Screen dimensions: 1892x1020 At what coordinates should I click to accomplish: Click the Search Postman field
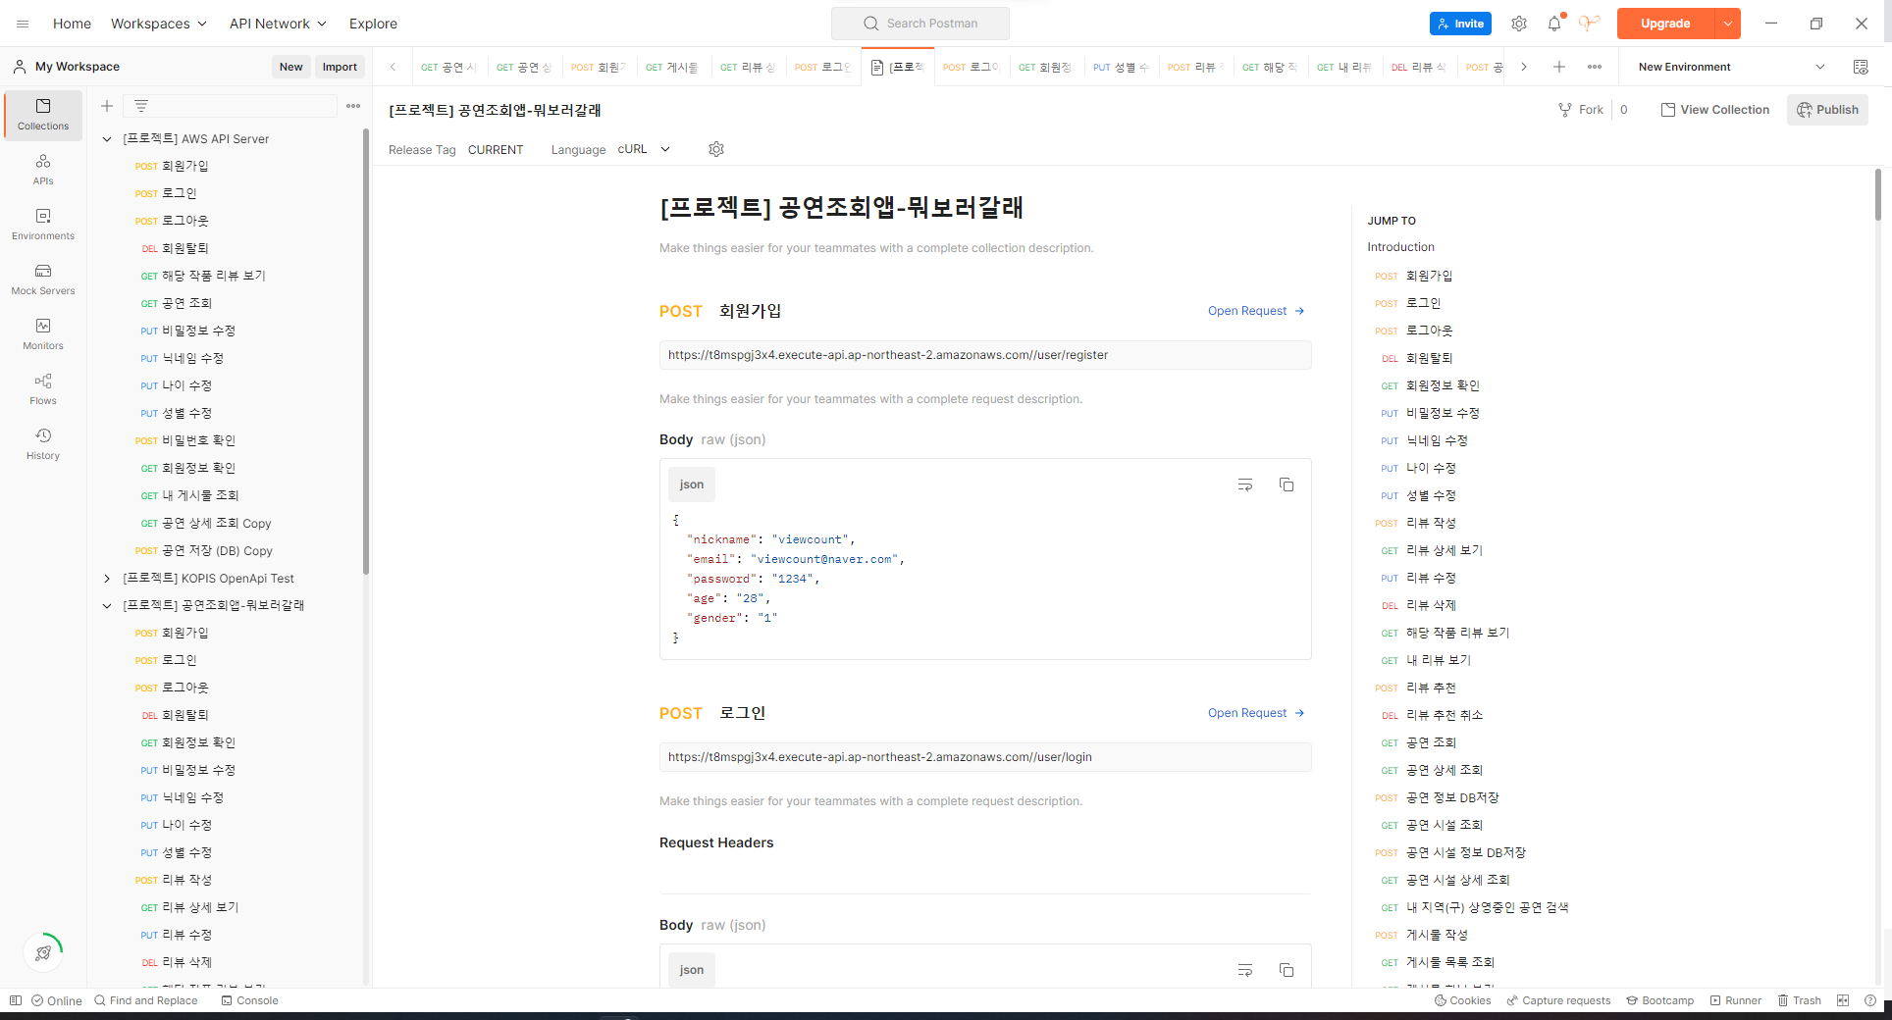920,24
